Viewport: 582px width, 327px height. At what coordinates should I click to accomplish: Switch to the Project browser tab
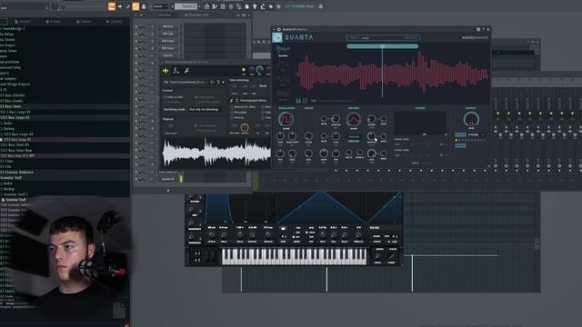[x=22, y=22]
